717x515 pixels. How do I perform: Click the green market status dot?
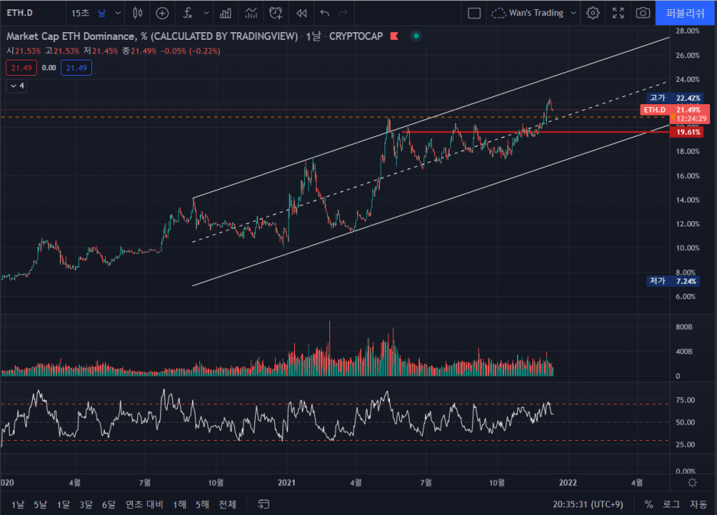coord(416,36)
